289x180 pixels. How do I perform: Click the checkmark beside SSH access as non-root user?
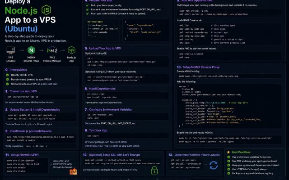click(x=8, y=84)
